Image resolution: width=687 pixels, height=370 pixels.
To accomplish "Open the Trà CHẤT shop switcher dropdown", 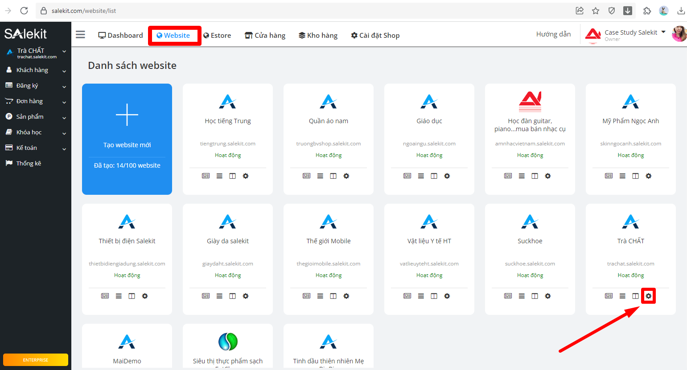I will 36,53.
